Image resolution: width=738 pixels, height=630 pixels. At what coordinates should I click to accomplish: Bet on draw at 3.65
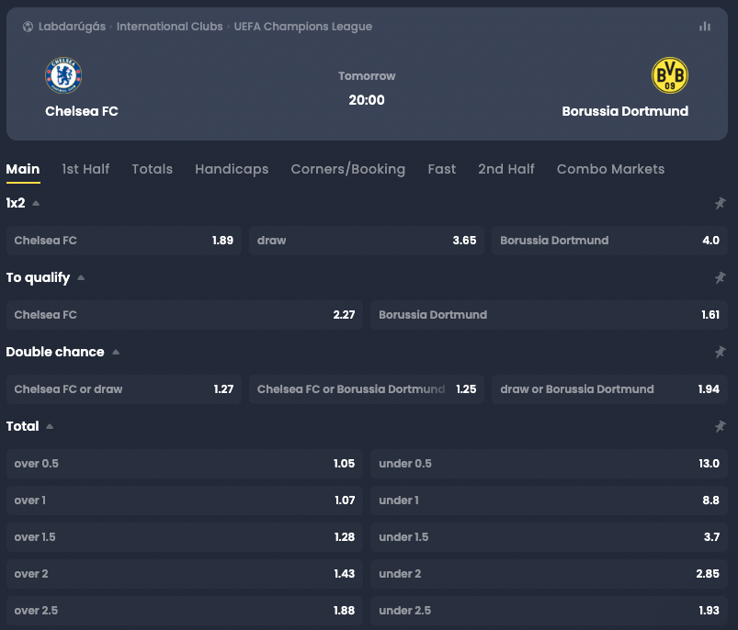[x=367, y=241]
